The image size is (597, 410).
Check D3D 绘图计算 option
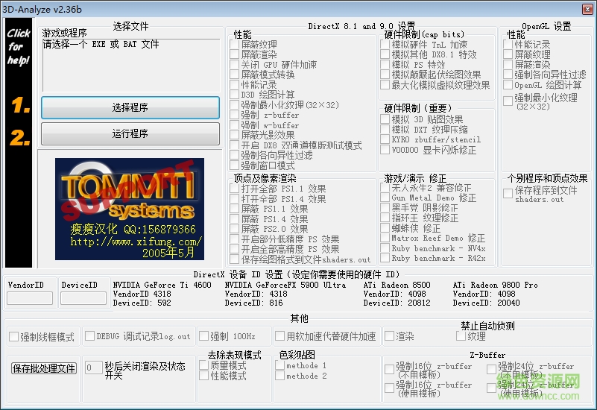point(235,95)
